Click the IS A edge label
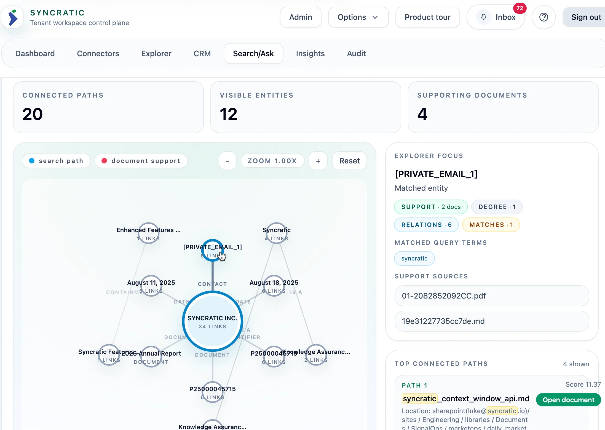 pos(296,292)
